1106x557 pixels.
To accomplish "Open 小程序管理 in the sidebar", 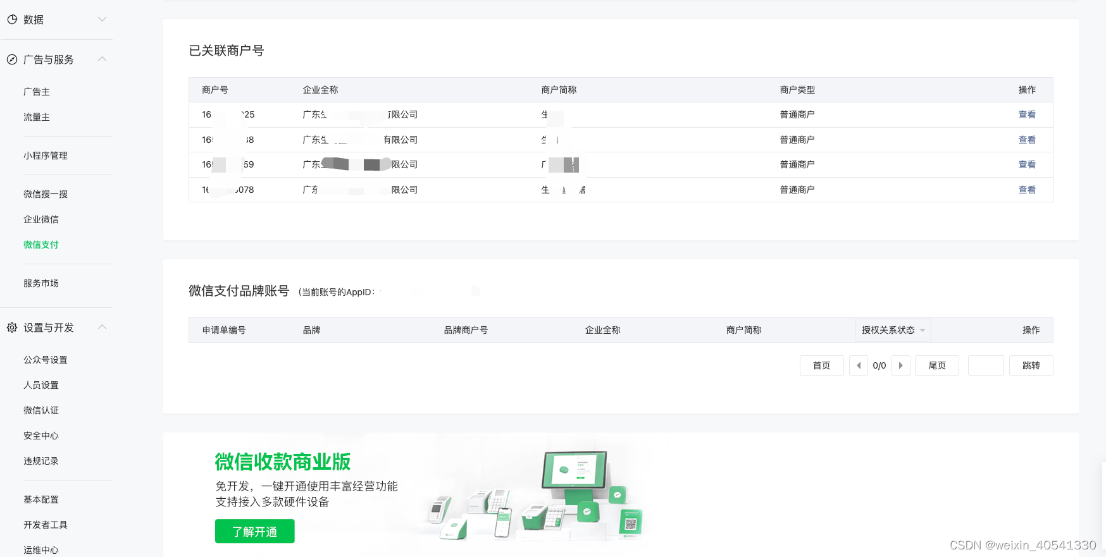I will [46, 156].
